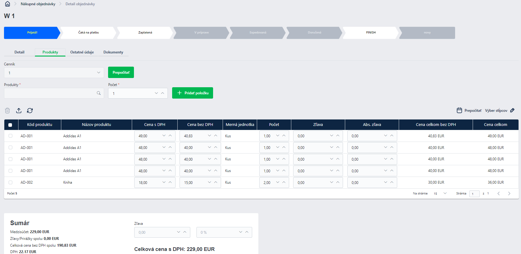Click the nový status step
The image size is (521, 254).
click(x=427, y=33)
